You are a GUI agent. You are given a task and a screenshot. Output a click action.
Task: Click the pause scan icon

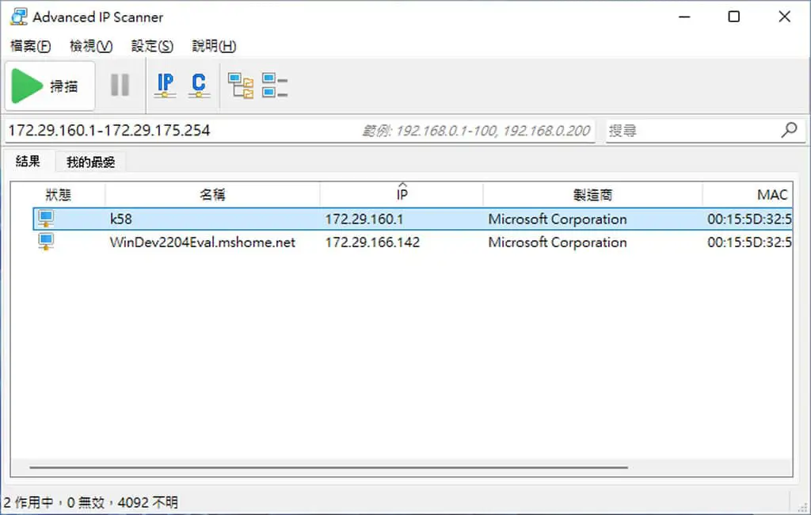(x=120, y=85)
